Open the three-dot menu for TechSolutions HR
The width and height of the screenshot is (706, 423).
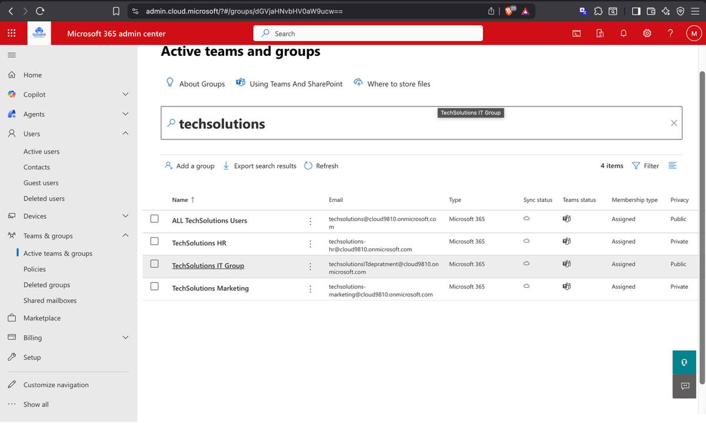pos(310,244)
